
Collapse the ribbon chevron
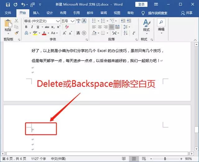pyautogui.click(x=195, y=40)
